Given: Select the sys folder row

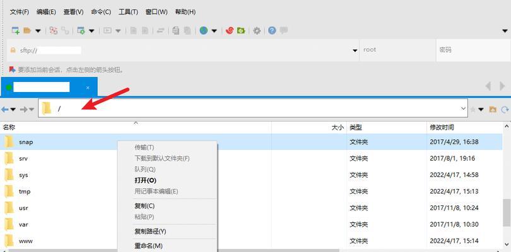Looking at the screenshot, I should (x=251, y=175).
